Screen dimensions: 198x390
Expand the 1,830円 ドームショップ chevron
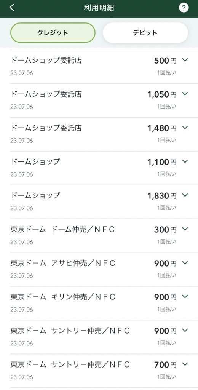click(185, 195)
